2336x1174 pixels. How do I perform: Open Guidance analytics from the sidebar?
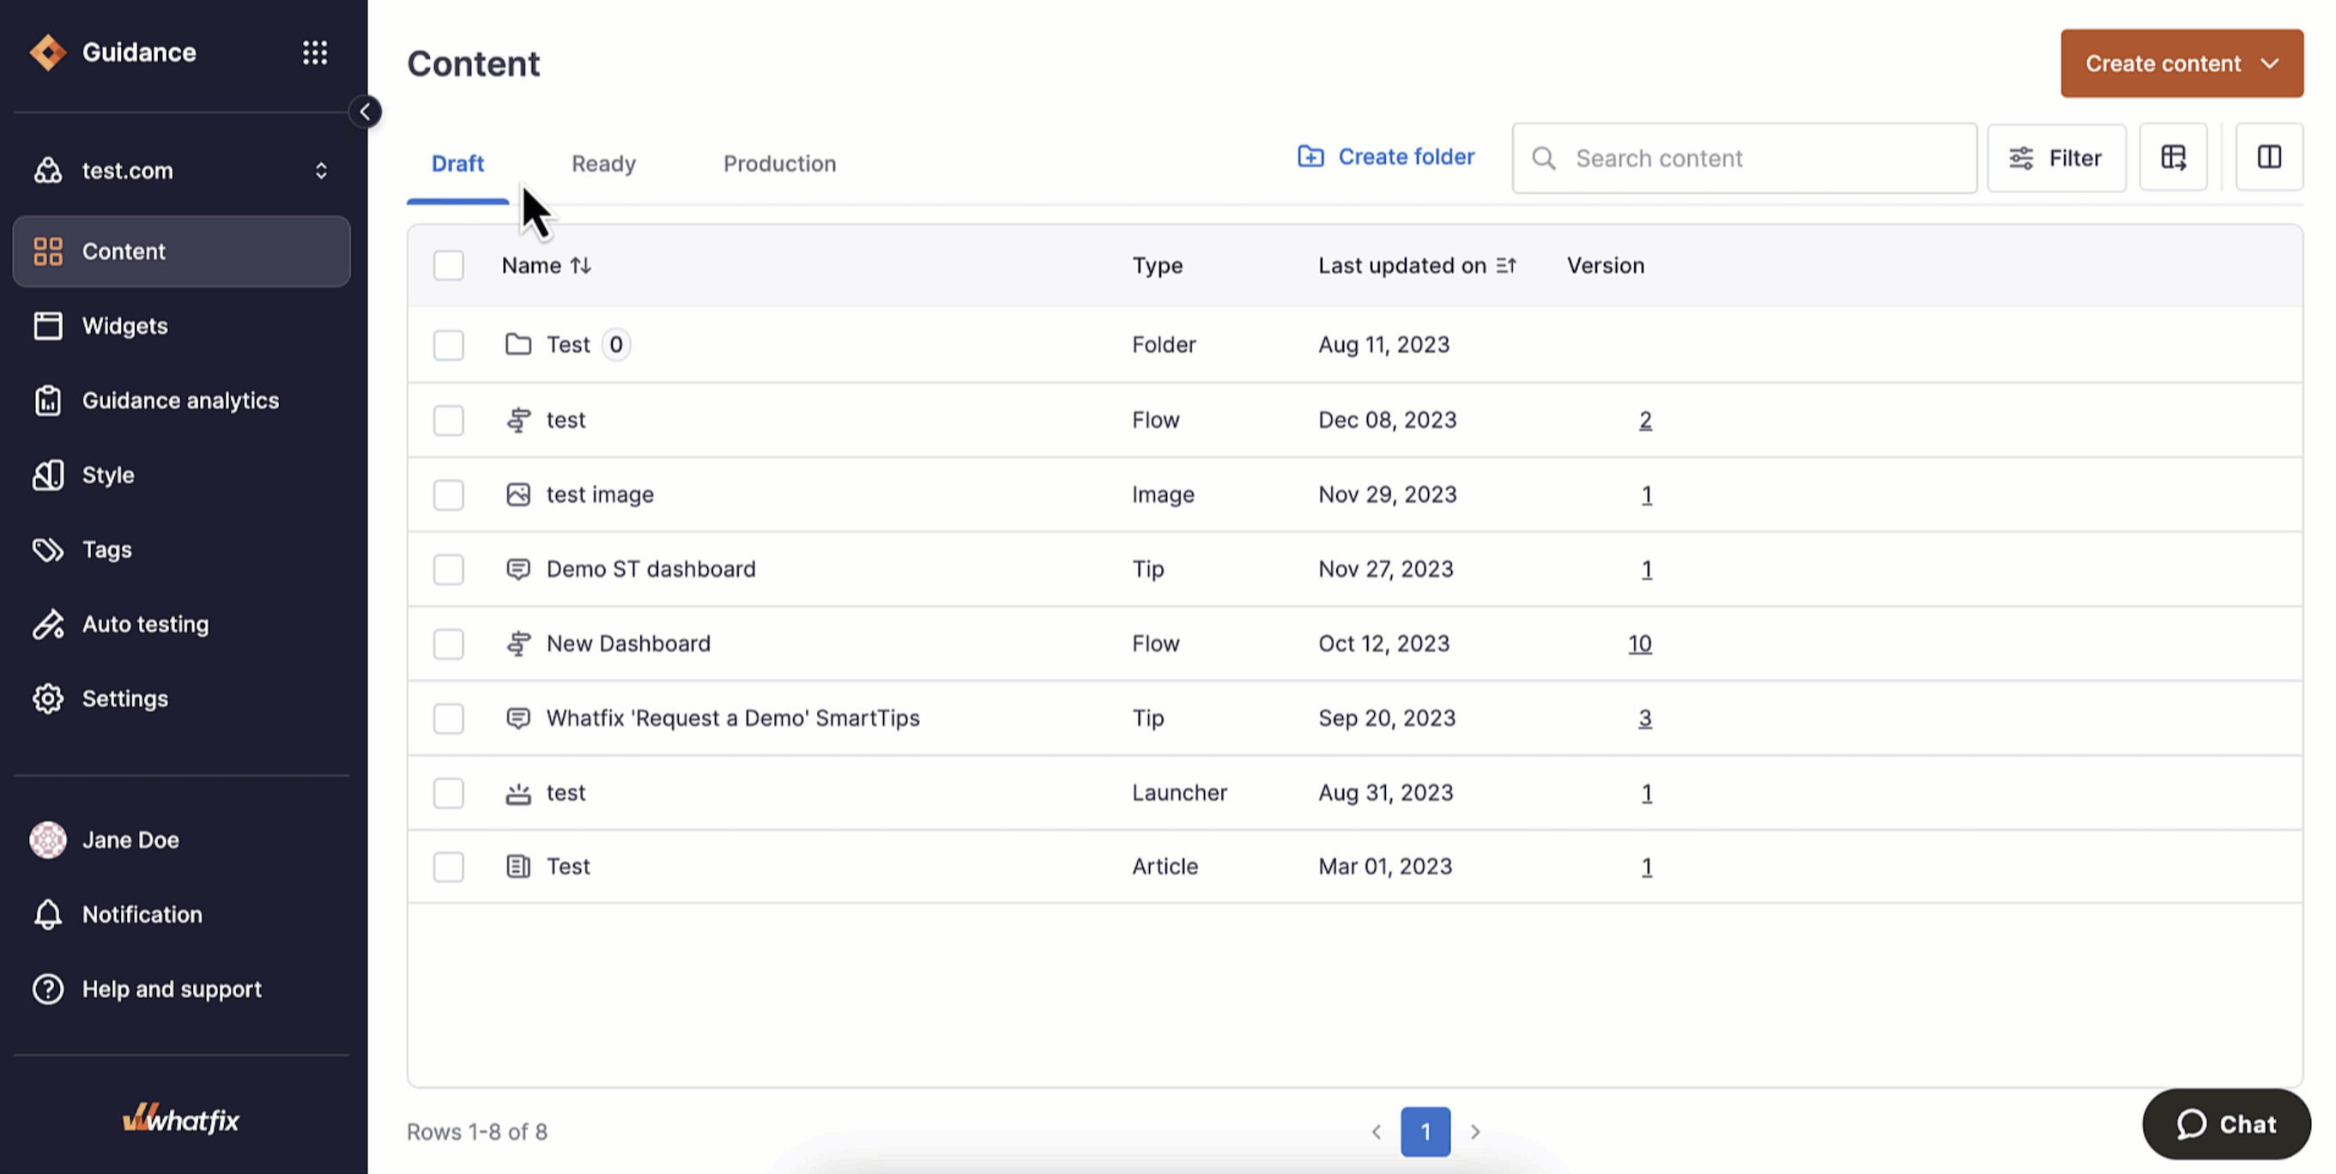[179, 400]
